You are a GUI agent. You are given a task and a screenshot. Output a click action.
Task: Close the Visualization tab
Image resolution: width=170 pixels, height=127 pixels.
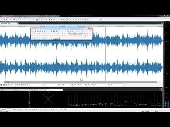[62, 90]
